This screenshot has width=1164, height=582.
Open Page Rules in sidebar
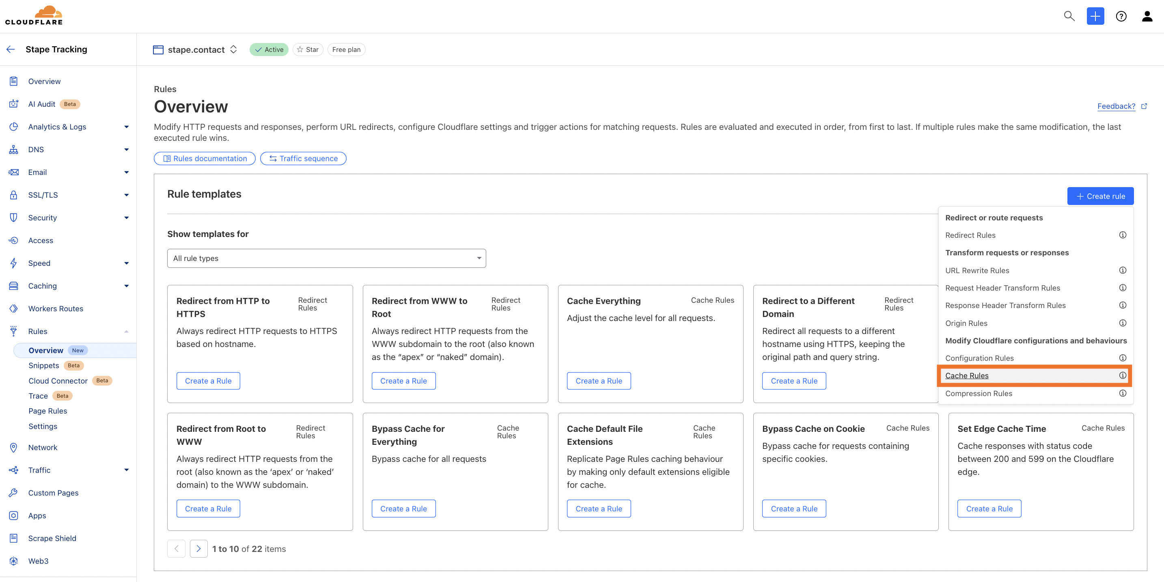47,411
